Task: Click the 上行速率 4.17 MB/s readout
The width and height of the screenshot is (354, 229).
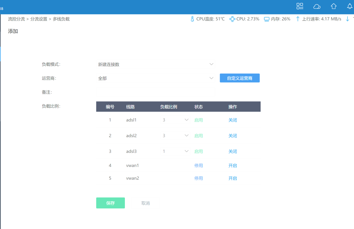Action: pyautogui.click(x=322, y=19)
